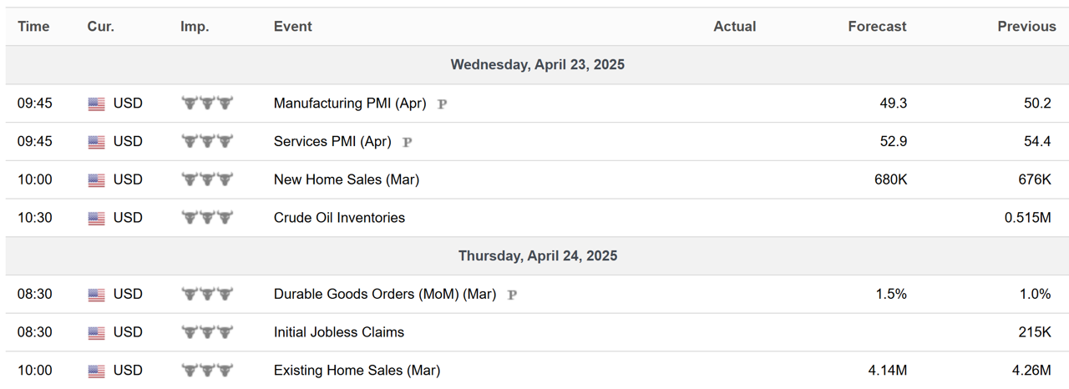Open the Crude Oil Inventories event
This screenshot has width=1069, height=389.
tap(339, 218)
